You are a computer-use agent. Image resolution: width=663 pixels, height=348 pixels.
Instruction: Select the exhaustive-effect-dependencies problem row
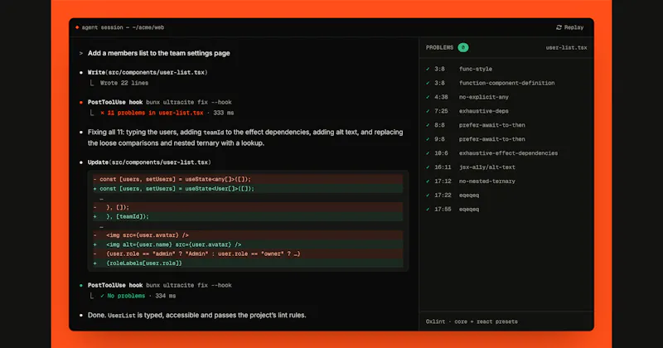(x=506, y=153)
